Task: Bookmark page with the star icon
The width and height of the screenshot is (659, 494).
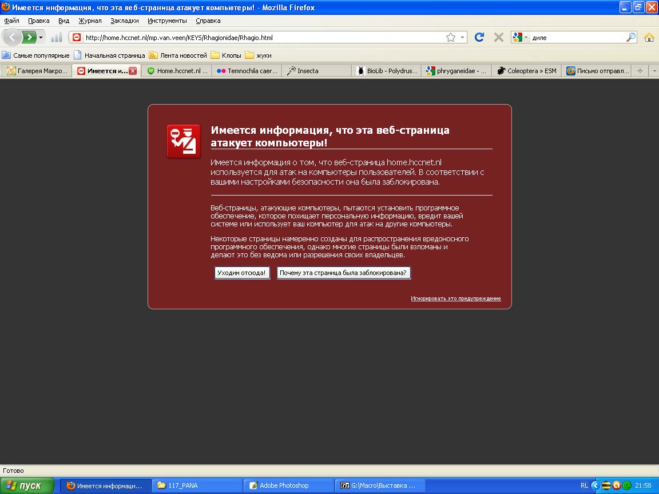Action: (451, 37)
